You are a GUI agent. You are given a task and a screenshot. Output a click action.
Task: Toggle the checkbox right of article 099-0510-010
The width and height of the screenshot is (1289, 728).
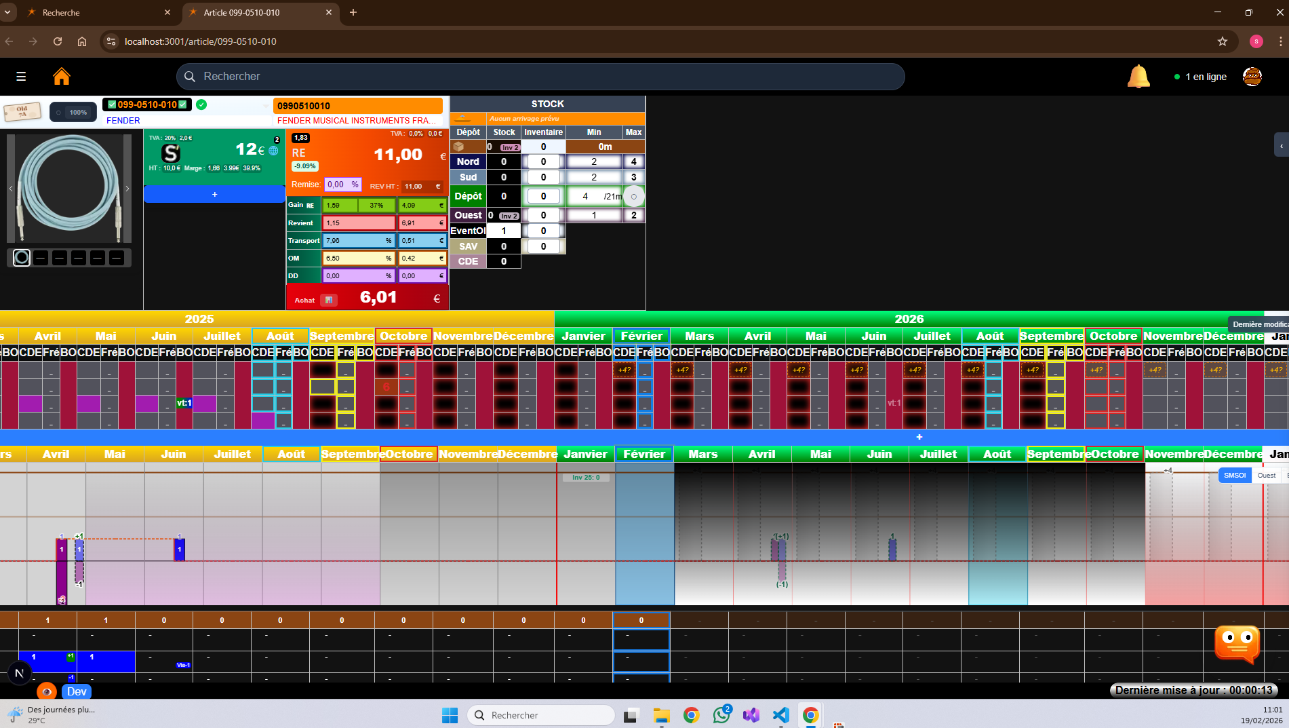click(x=182, y=104)
